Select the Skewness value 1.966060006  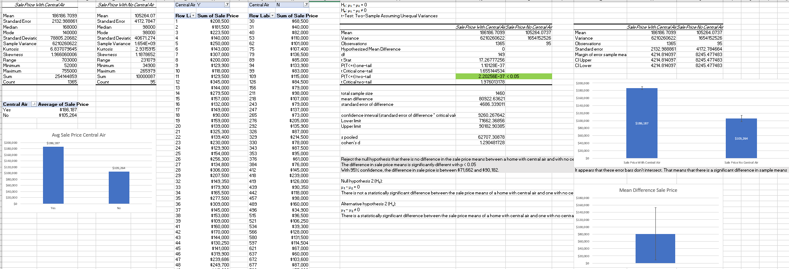click(x=64, y=54)
